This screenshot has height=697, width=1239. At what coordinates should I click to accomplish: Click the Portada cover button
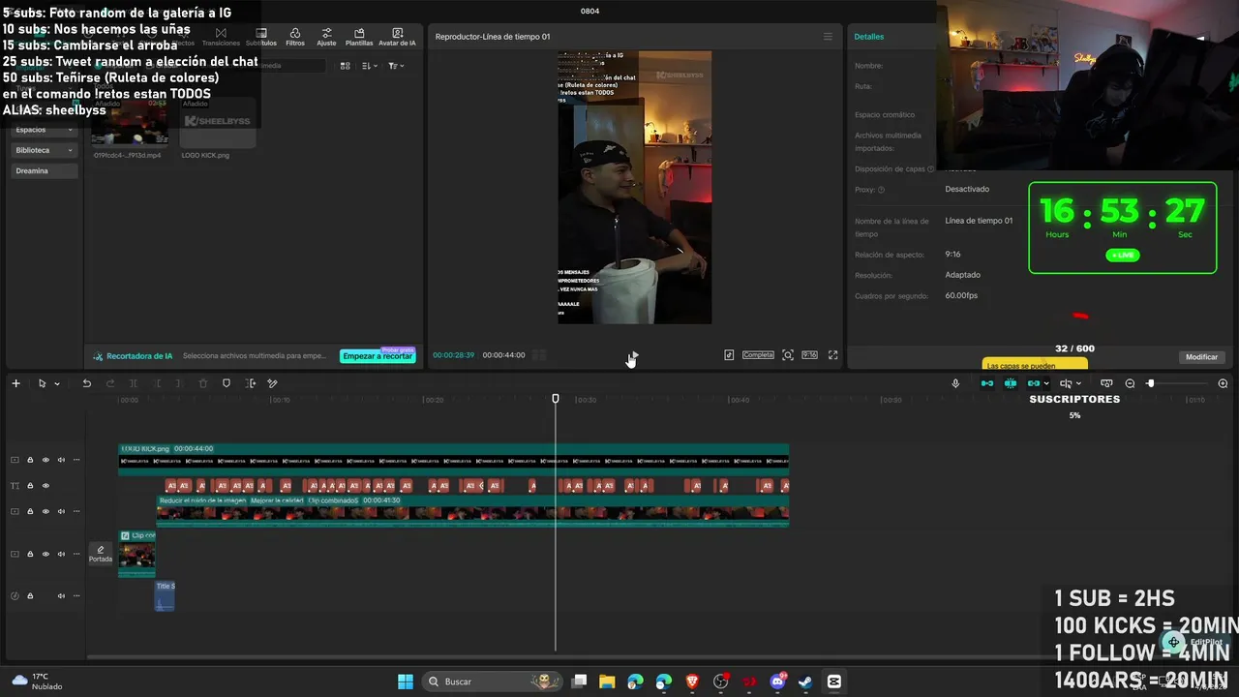click(101, 554)
